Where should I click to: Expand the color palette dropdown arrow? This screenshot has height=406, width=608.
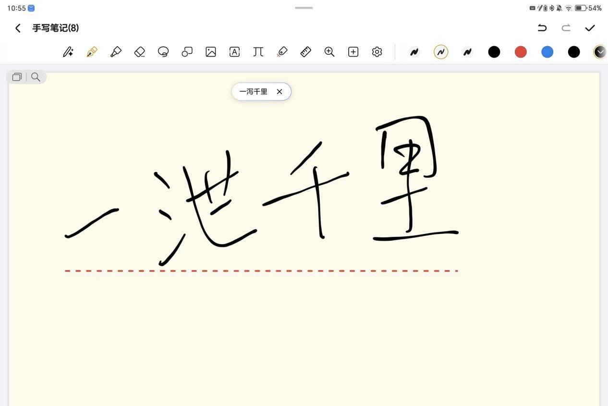(x=600, y=52)
